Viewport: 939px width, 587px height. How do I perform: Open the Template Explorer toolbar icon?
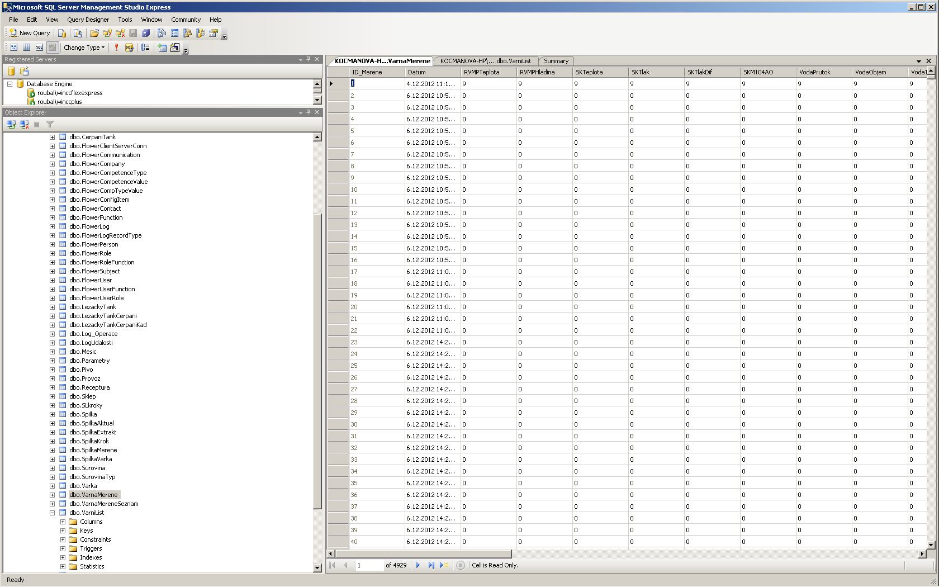200,33
